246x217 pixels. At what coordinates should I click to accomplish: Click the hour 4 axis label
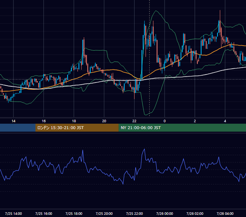(225, 121)
